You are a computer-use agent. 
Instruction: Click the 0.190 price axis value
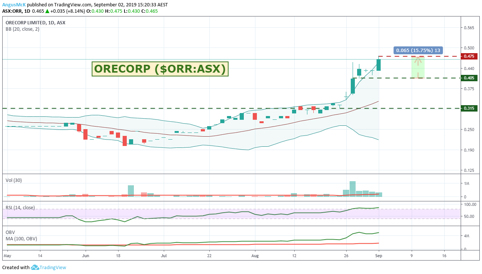[469, 150]
